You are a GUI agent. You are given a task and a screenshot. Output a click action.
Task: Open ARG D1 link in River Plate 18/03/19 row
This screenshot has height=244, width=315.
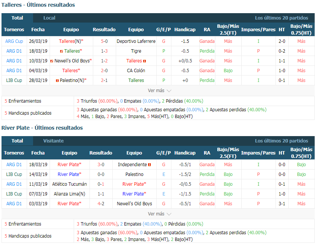click(x=14, y=165)
